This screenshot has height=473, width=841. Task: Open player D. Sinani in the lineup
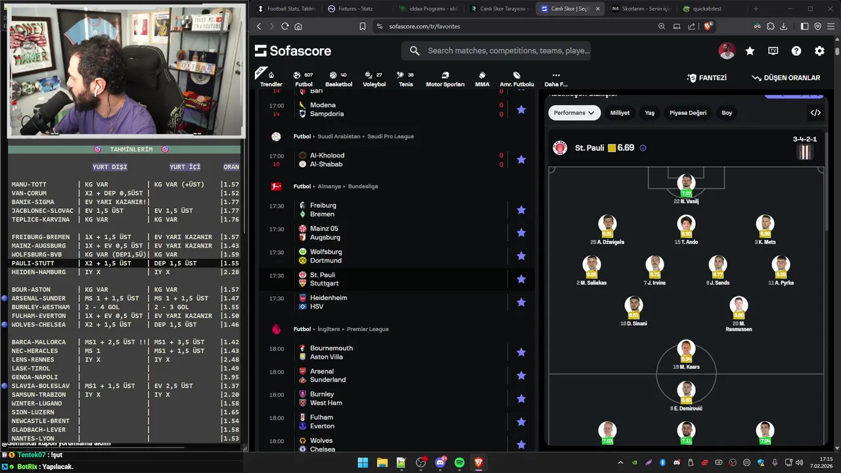pos(633,311)
